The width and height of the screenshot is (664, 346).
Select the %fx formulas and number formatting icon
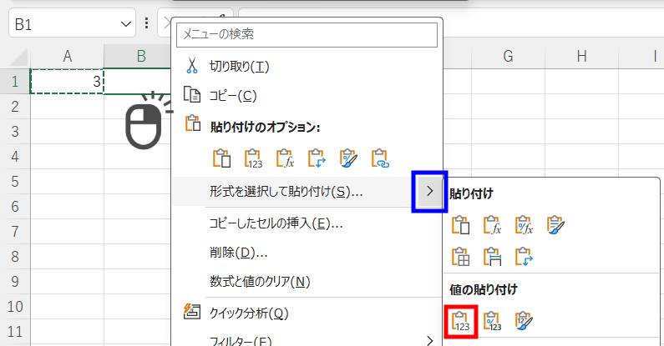pyautogui.click(x=524, y=225)
